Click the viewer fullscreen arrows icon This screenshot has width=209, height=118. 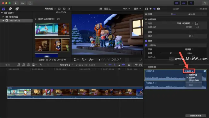click(141, 60)
